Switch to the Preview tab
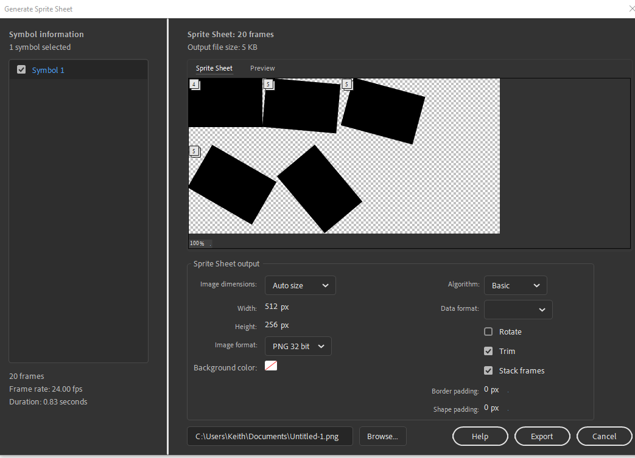This screenshot has height=458, width=635. pos(262,68)
